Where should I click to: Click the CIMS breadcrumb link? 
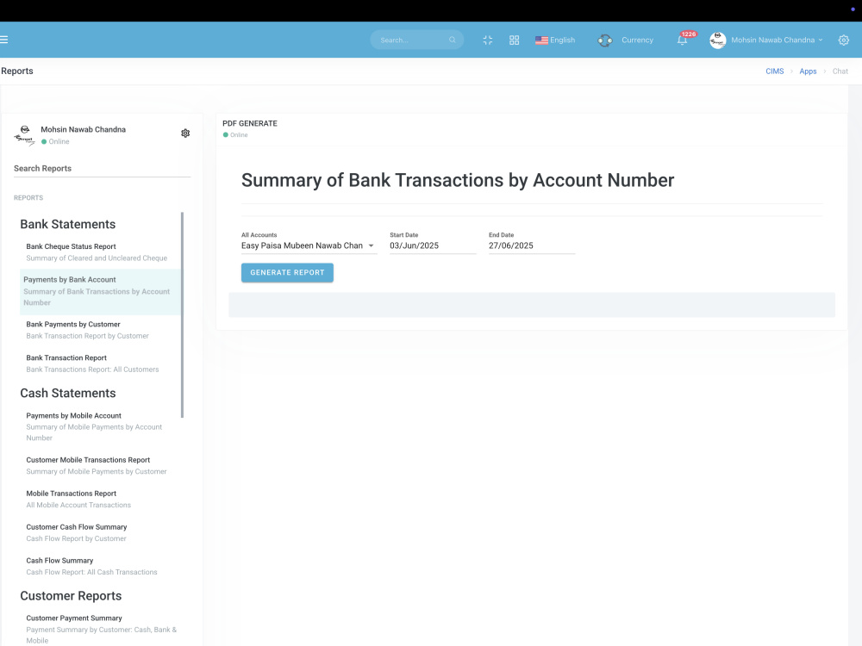[775, 71]
